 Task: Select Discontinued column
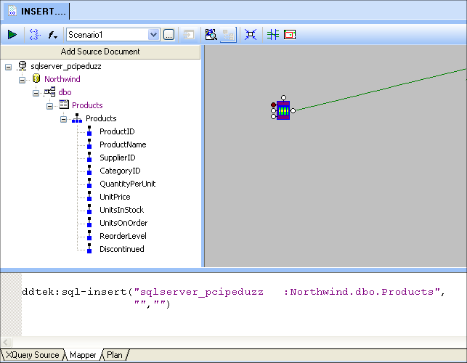click(122, 249)
